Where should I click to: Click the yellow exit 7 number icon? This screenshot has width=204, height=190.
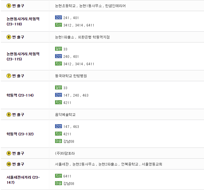(9, 76)
